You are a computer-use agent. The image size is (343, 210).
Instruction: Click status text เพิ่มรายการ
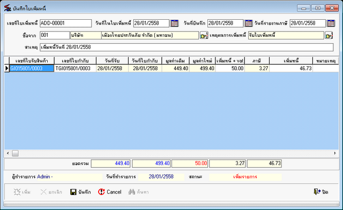tap(245, 177)
